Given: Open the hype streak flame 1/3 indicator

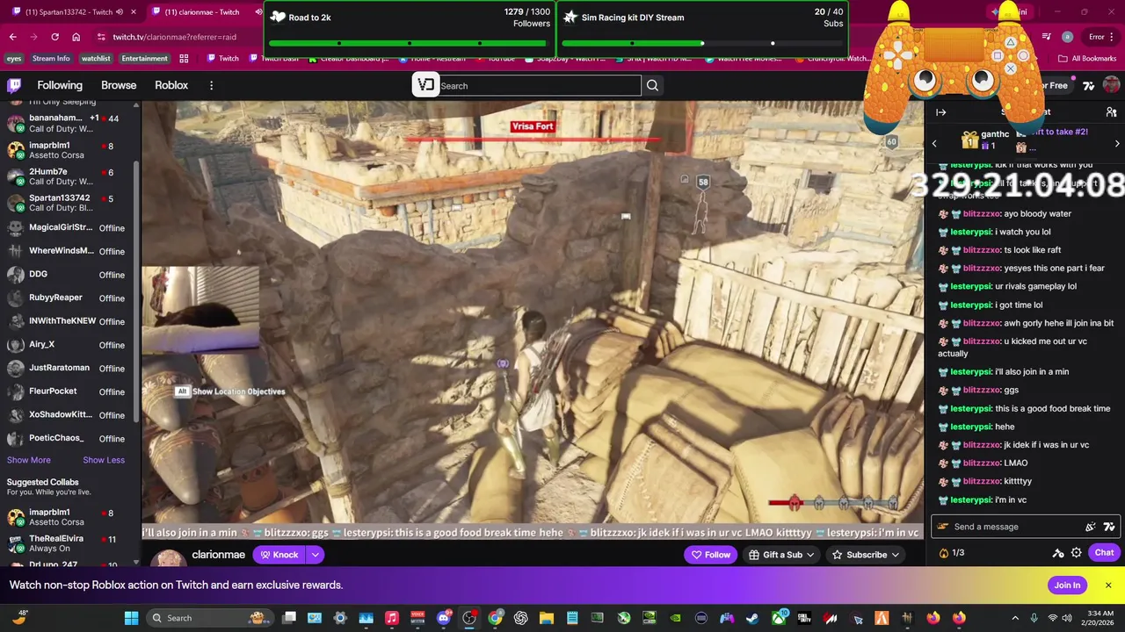Looking at the screenshot, I should [951, 553].
